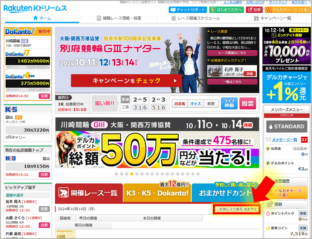Screen dimensions: 312x239
Task: Click the Dokanto!7 logo
Action: point(18,53)
